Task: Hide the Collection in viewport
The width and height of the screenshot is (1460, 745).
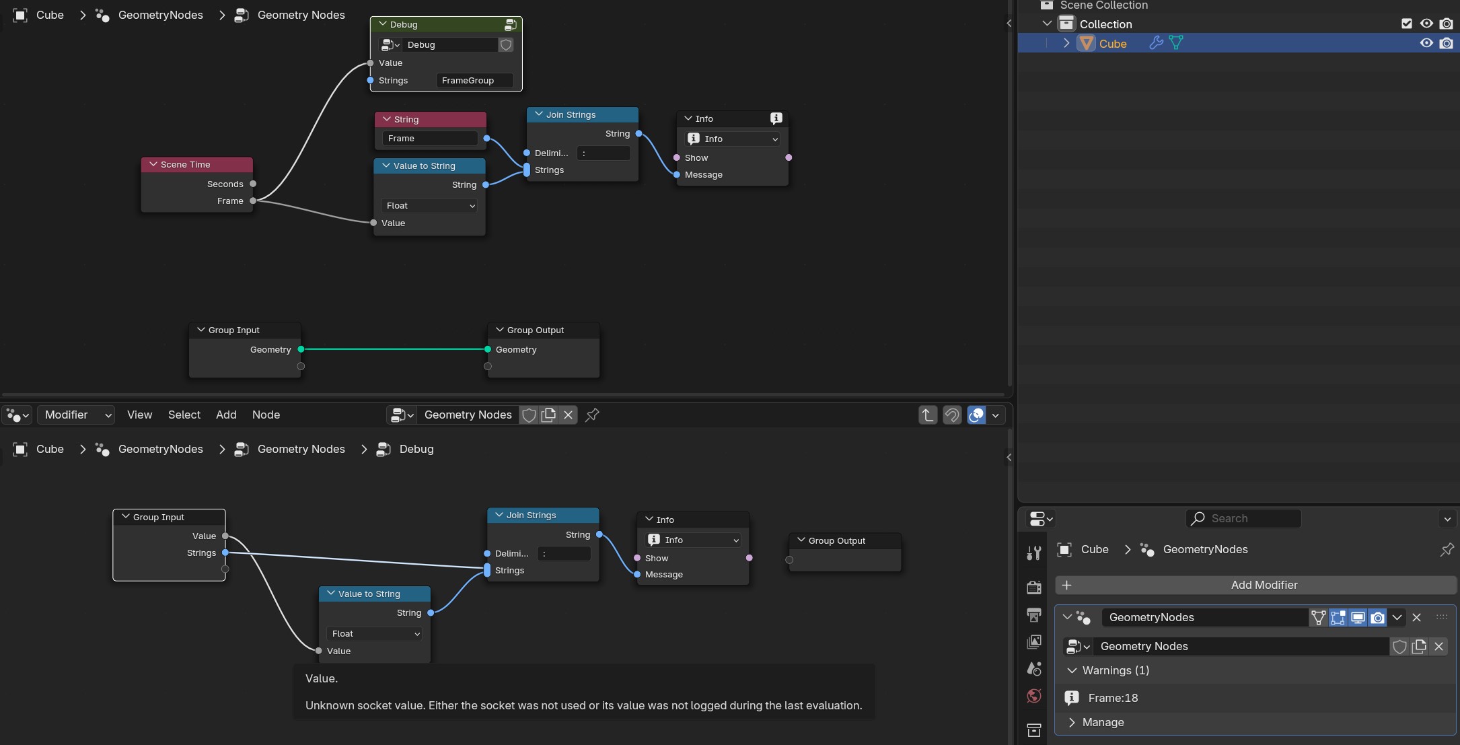Action: coord(1426,24)
